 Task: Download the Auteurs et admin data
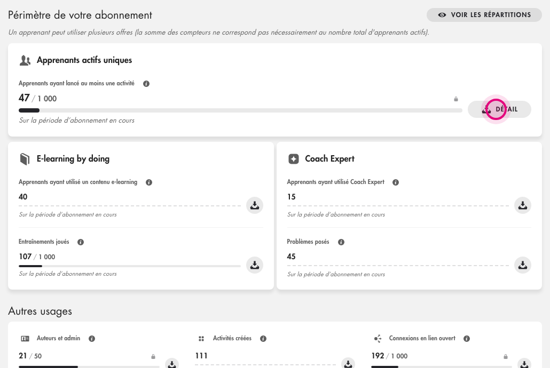172,364
